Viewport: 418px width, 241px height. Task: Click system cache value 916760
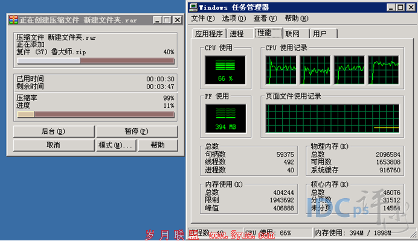tap(390, 170)
